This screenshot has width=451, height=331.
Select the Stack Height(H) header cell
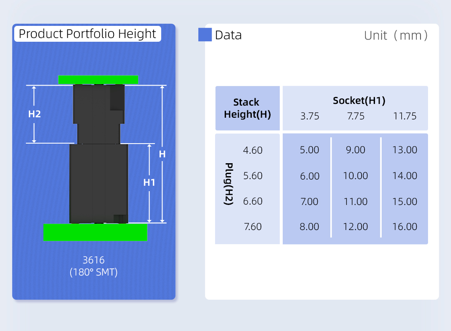[247, 108]
